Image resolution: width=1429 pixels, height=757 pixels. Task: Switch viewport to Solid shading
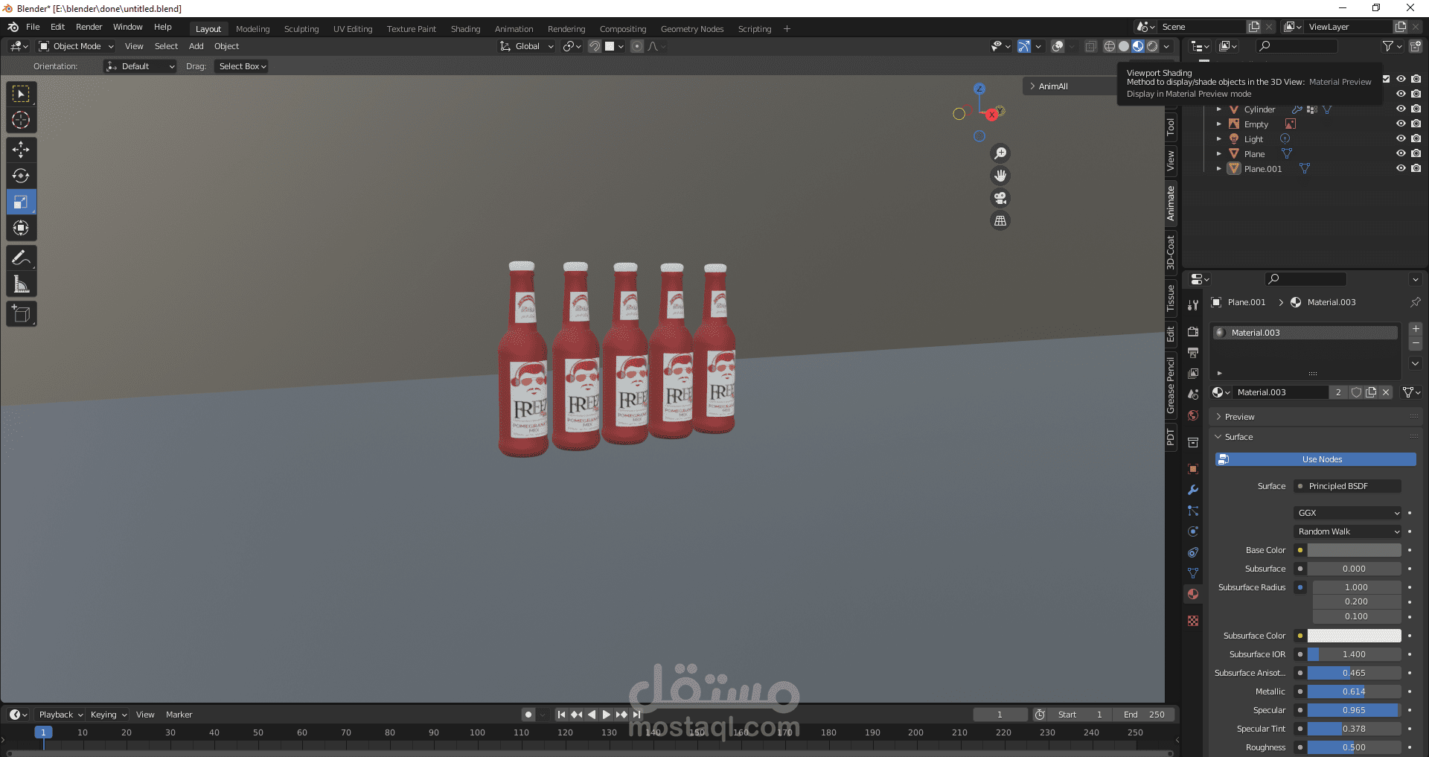[x=1124, y=46]
